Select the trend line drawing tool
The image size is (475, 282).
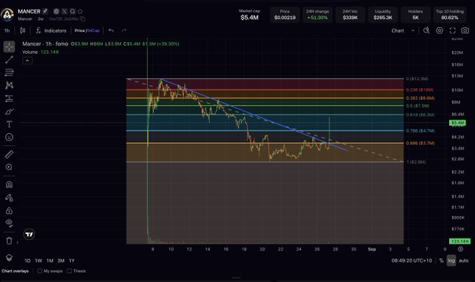tap(9, 59)
